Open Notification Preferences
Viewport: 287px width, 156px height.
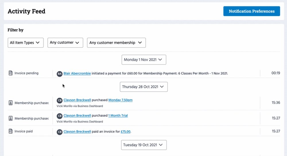(251, 11)
